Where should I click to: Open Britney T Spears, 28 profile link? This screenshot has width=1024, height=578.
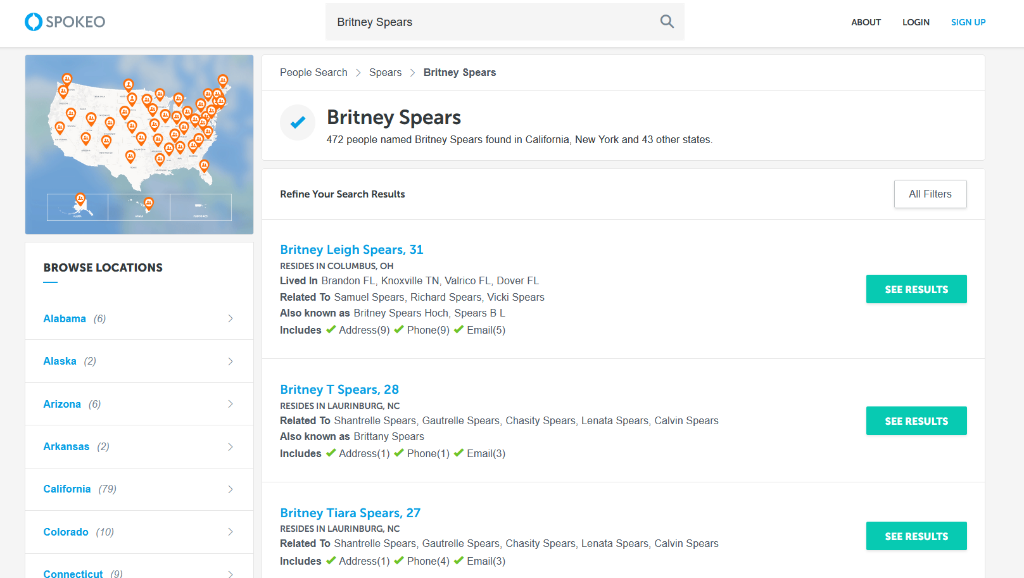tap(339, 389)
